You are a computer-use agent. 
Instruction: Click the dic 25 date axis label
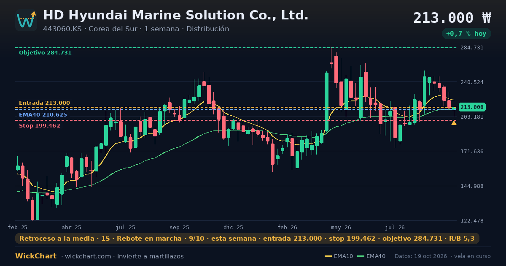click(x=233, y=227)
